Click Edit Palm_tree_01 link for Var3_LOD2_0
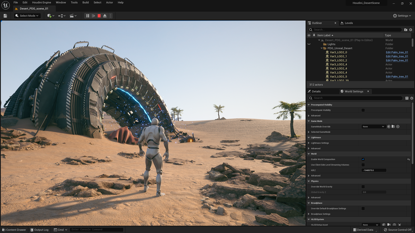The image size is (415, 233). click(397, 52)
